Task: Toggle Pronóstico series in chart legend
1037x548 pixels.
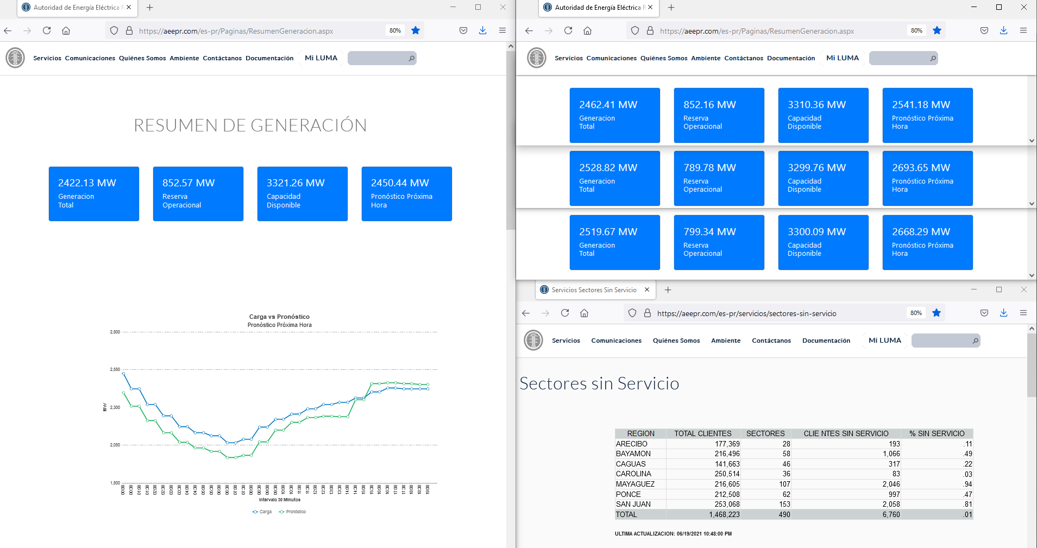Action: tap(292, 512)
